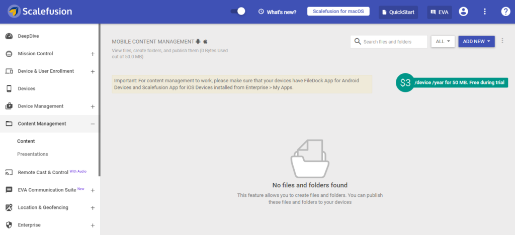Click the clock icon beside What's new
The height and width of the screenshot is (235, 515).
coord(261,12)
